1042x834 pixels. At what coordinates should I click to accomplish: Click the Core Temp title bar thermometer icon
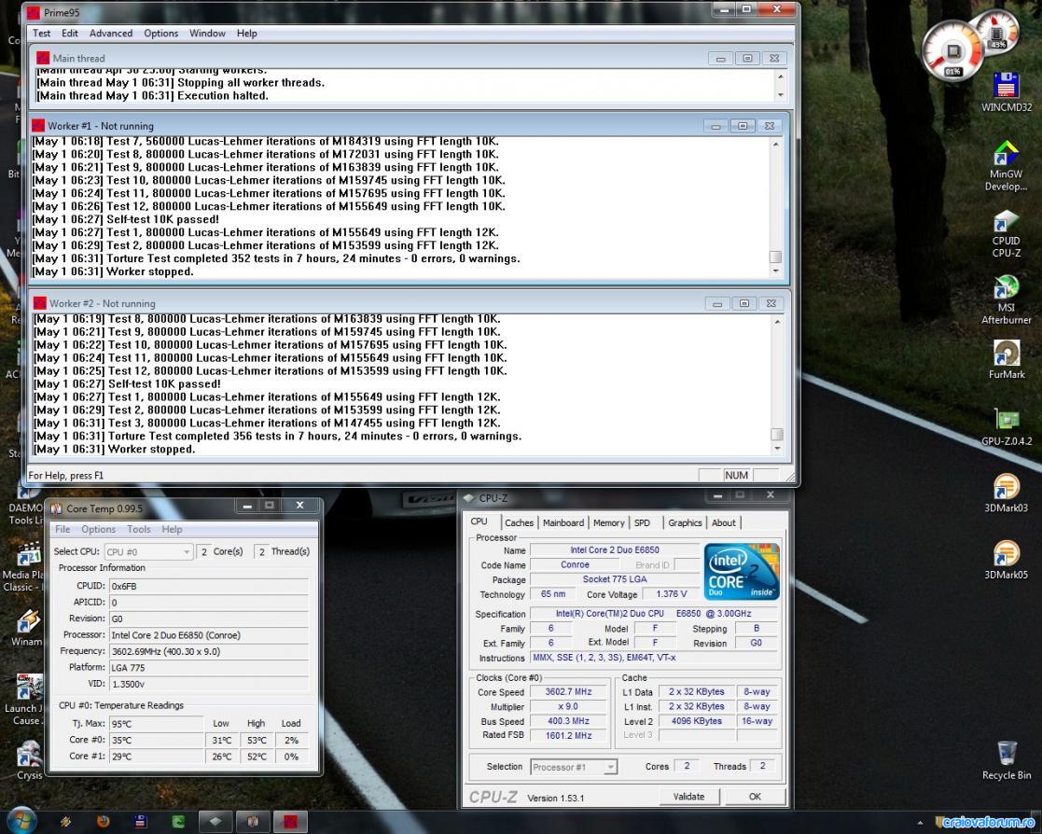click(x=57, y=508)
